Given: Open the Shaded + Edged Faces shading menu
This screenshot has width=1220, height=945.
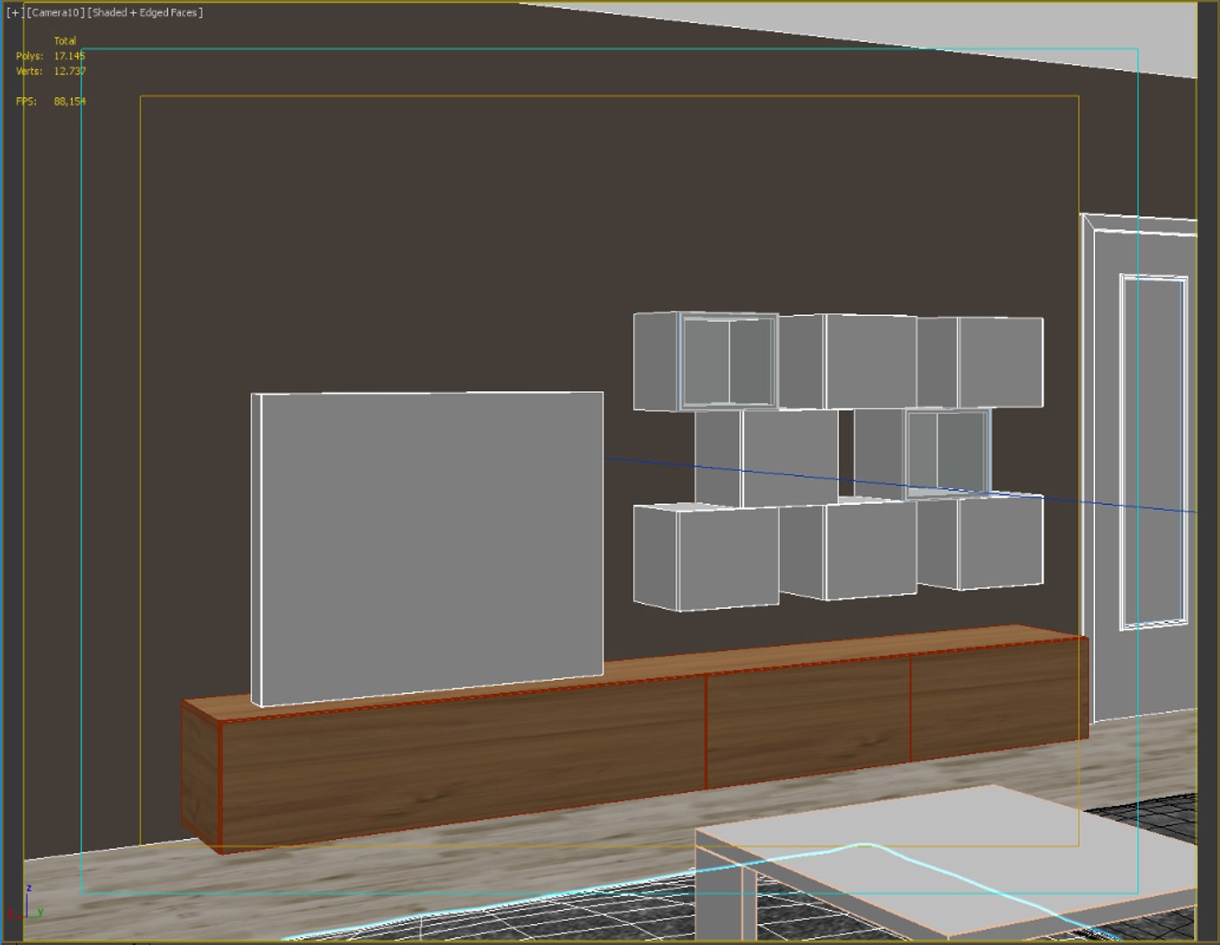Looking at the screenshot, I should 145,13.
